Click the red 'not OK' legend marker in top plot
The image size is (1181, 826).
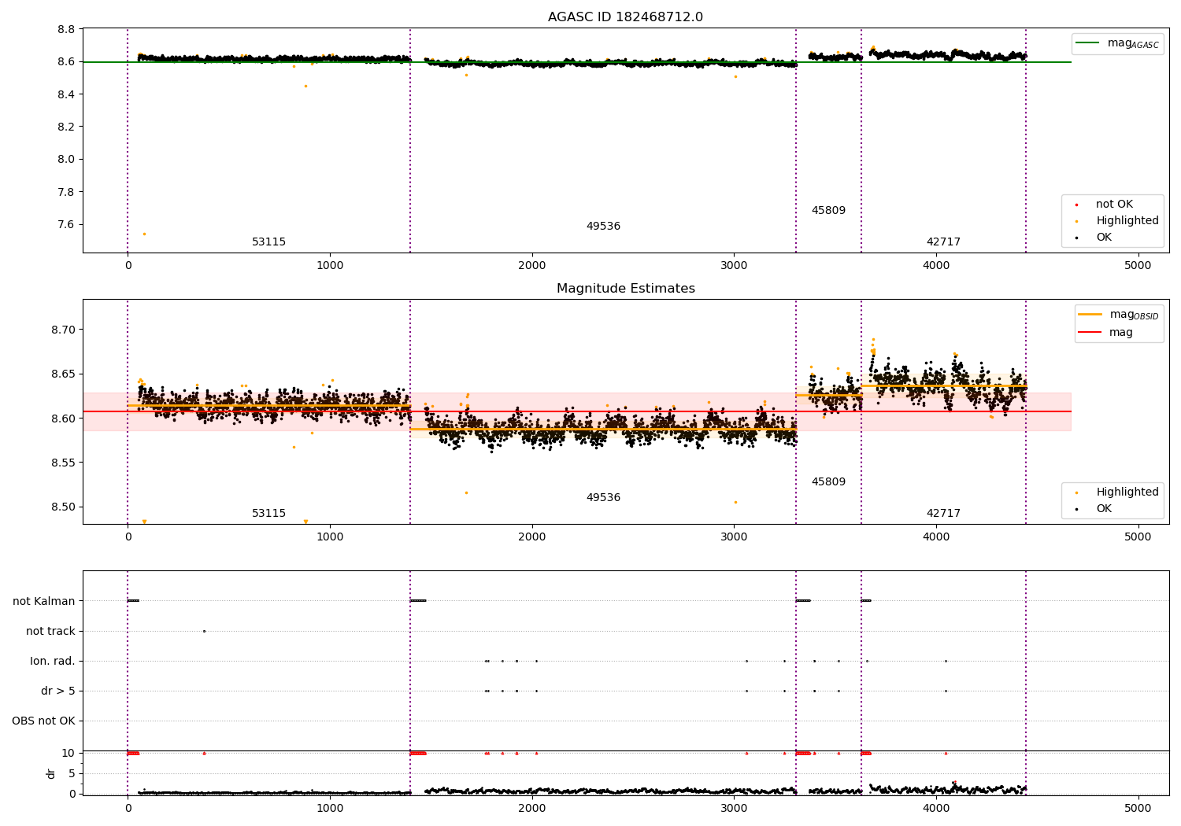[x=1076, y=205]
